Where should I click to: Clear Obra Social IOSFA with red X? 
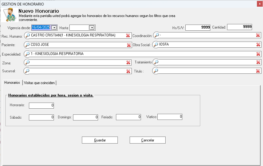click(x=258, y=45)
